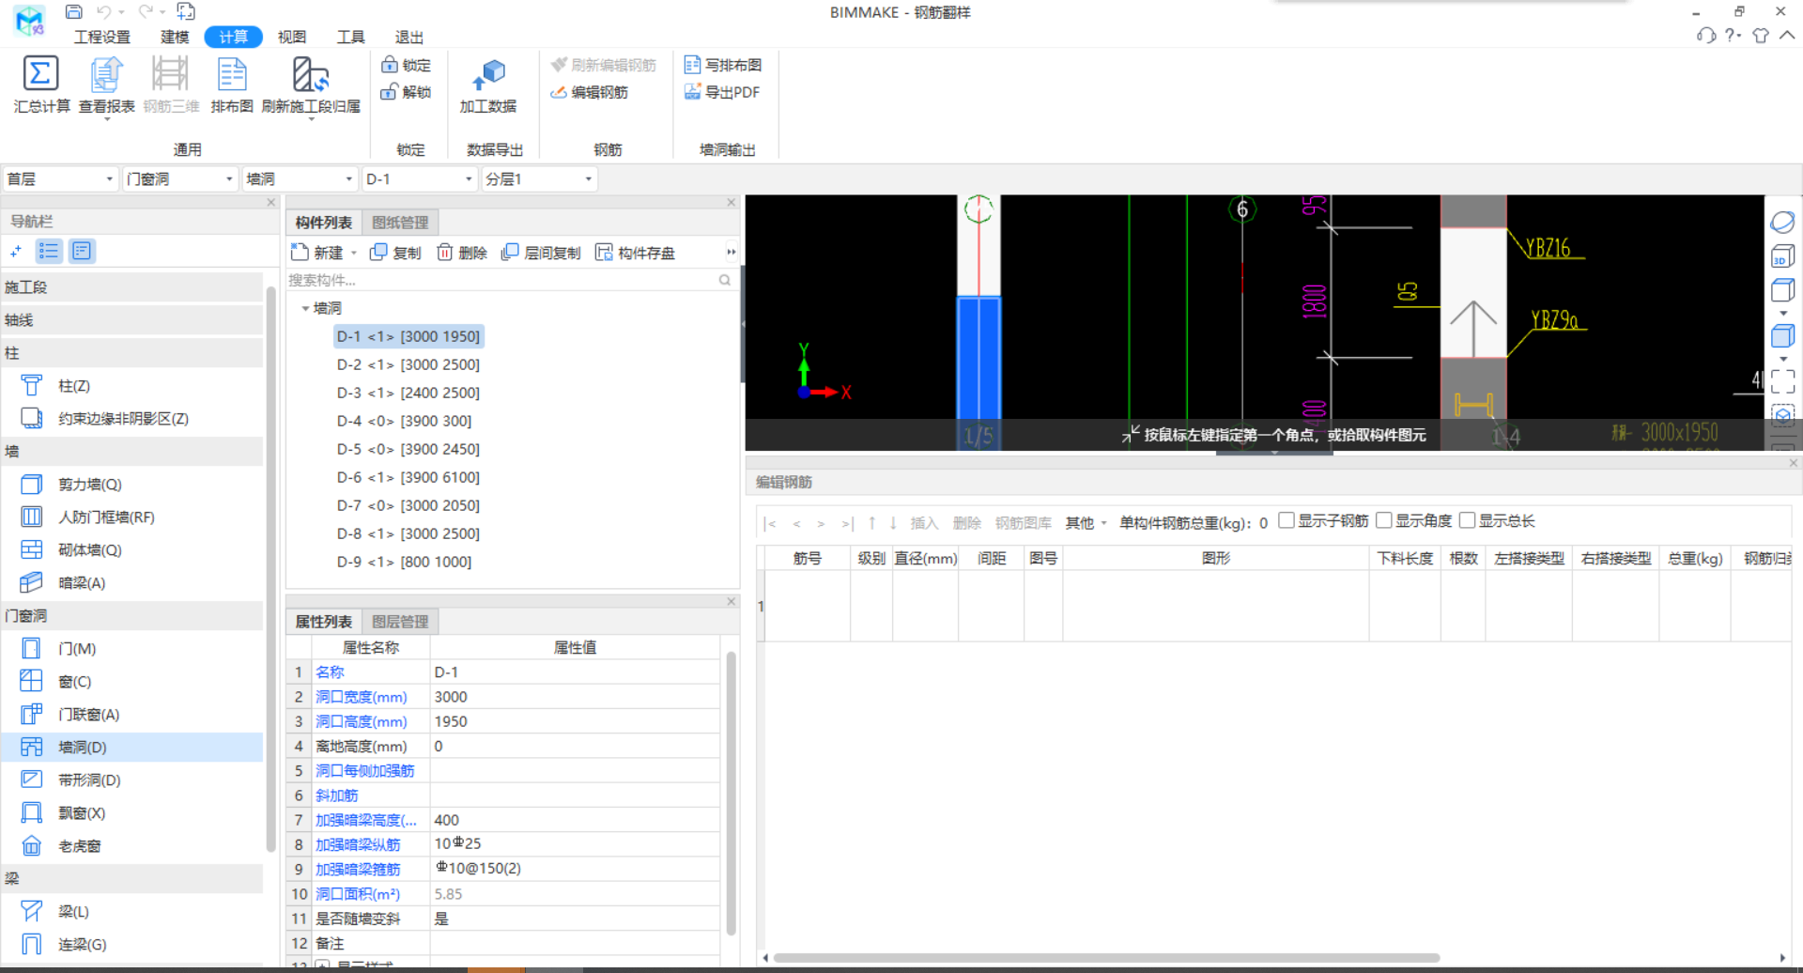The image size is (1803, 973).
Task: Save project with the save icon
Action: [x=73, y=11]
